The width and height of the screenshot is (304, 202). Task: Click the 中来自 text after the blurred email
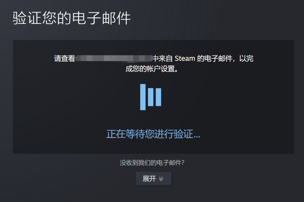tap(163, 59)
